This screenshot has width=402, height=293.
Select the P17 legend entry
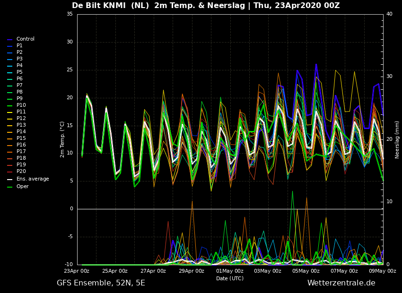tap(21, 152)
